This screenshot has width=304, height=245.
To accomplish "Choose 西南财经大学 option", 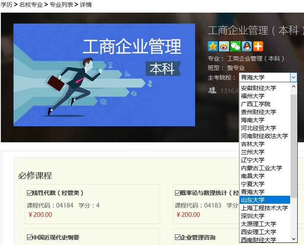I will pyautogui.click(x=265, y=240).
